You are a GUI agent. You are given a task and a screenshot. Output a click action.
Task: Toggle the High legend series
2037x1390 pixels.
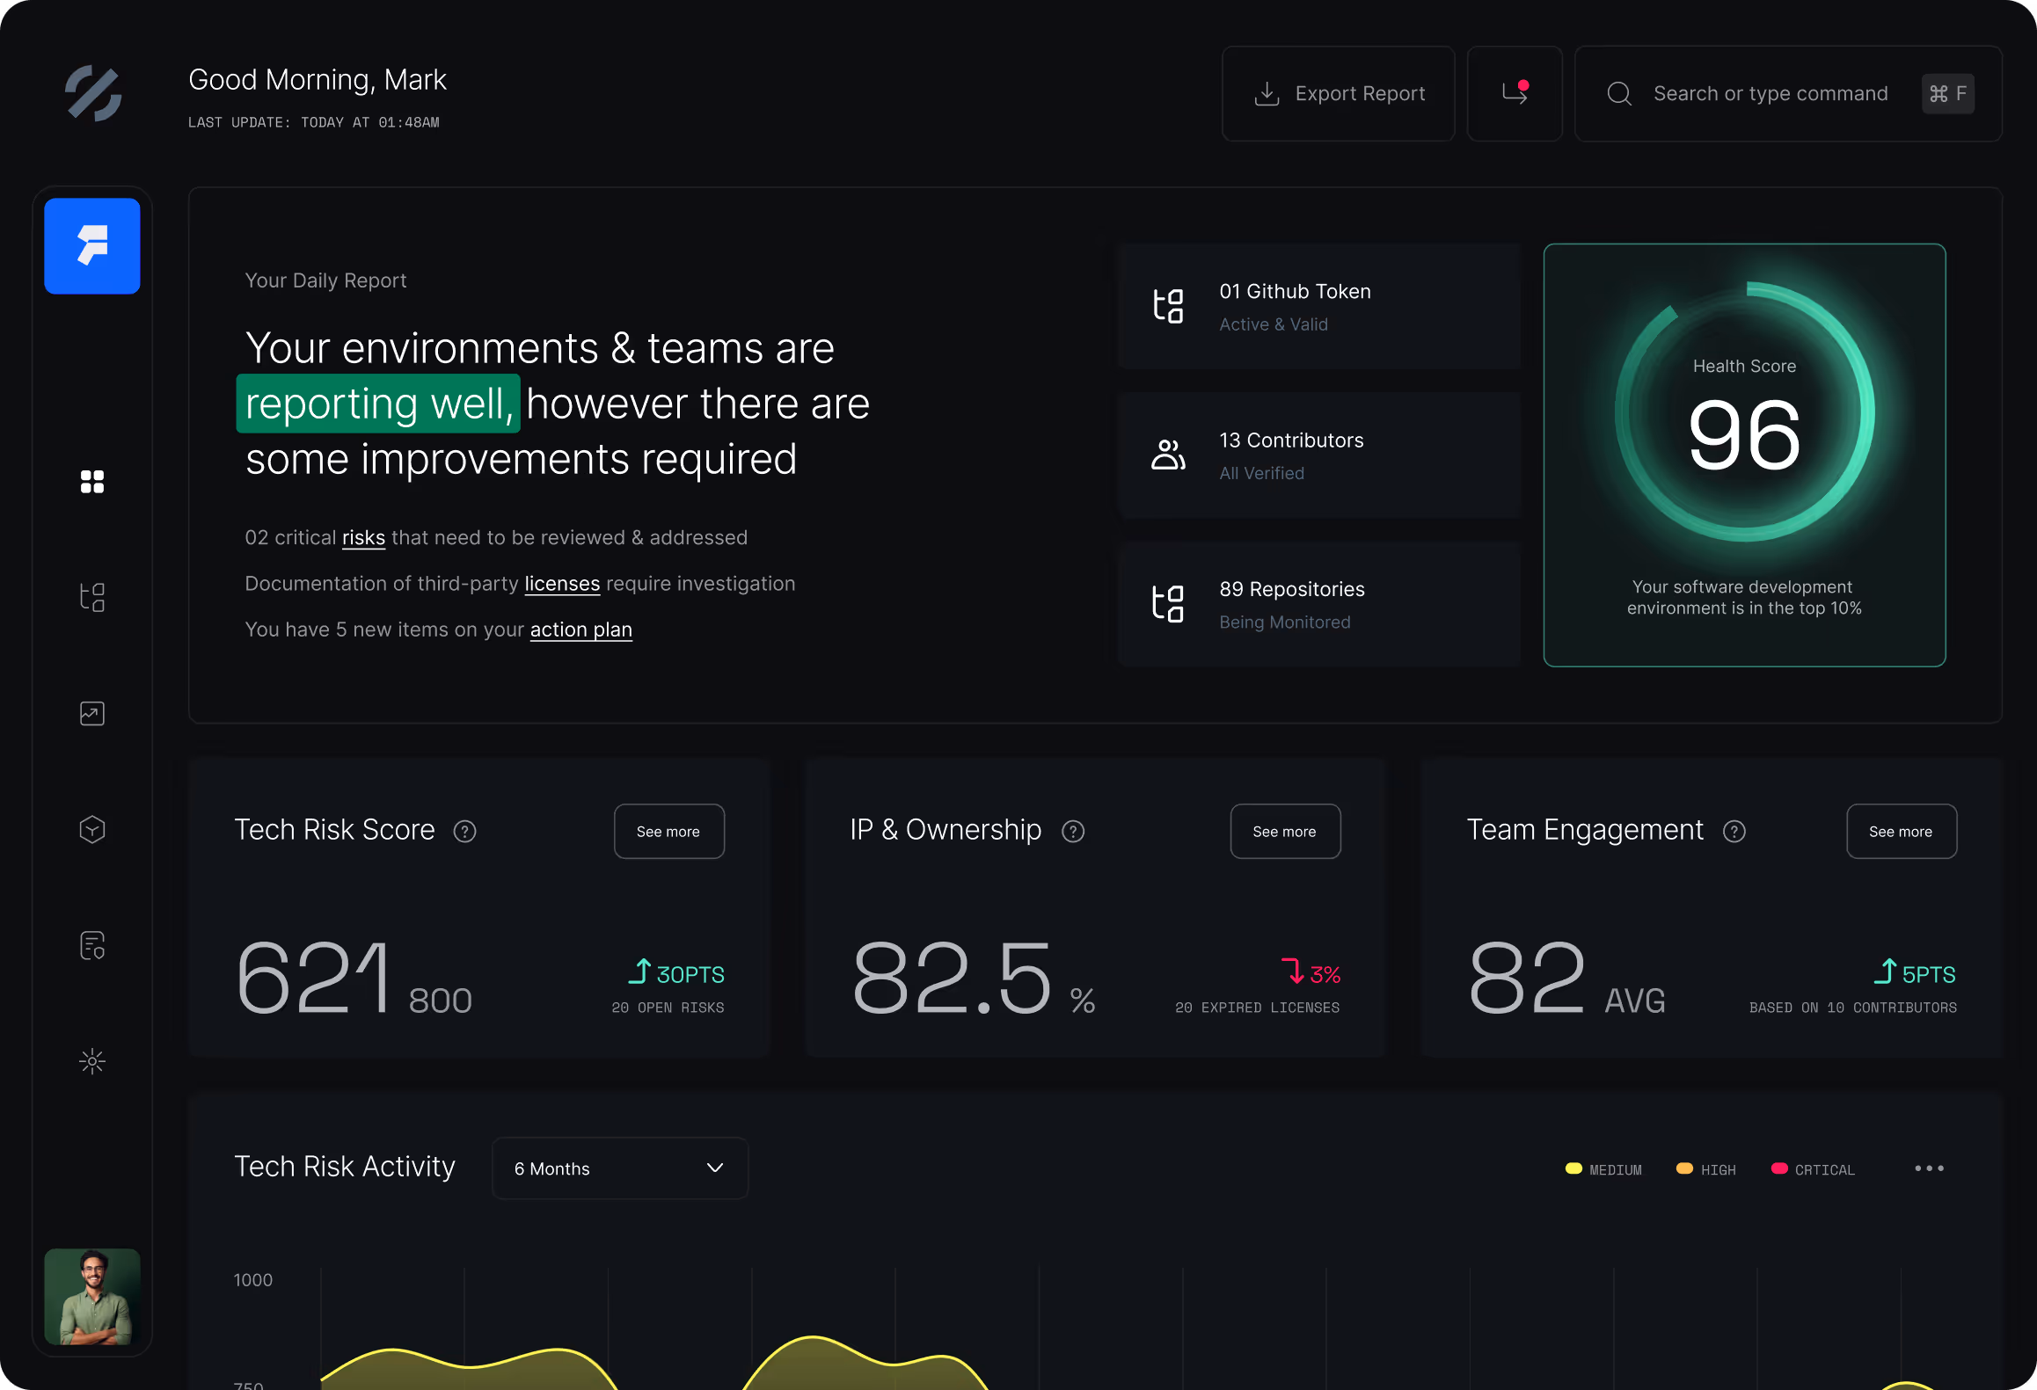click(1706, 1169)
